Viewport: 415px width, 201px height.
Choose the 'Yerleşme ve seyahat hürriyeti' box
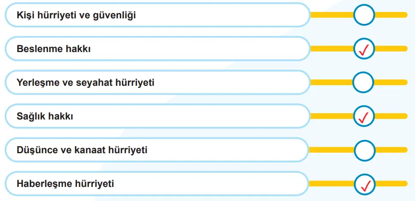pos(157,82)
